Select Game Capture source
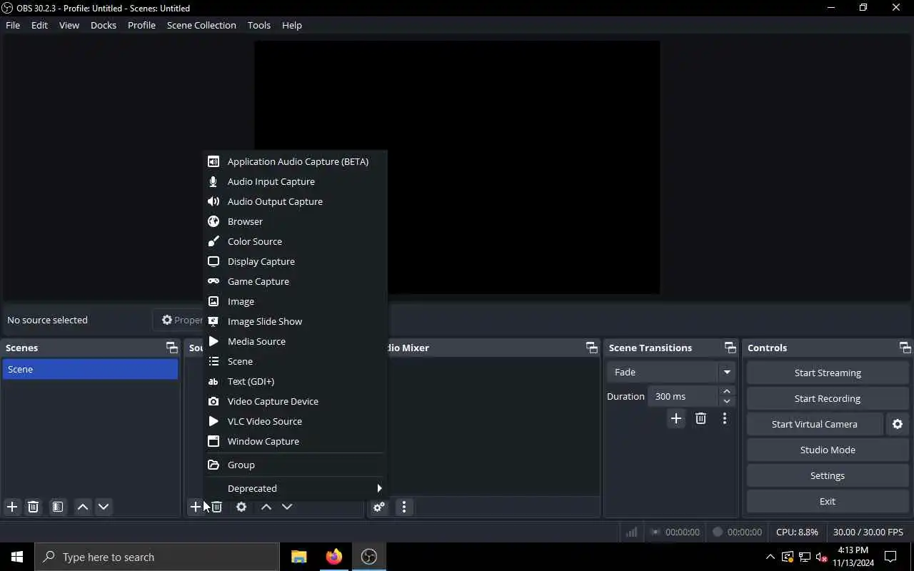The width and height of the screenshot is (914, 571). click(x=295, y=281)
